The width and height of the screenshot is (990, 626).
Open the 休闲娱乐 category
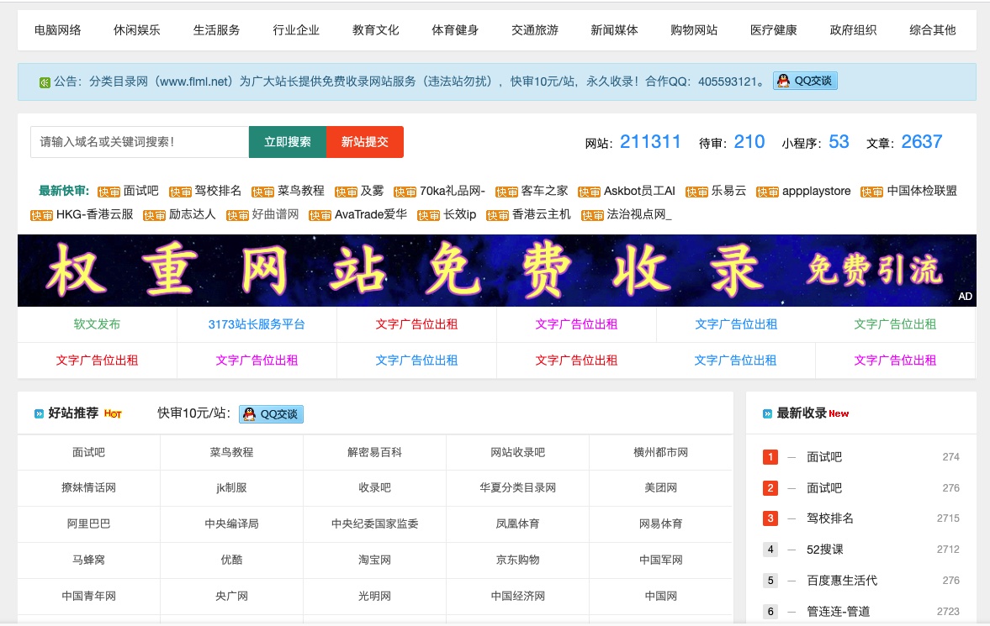coord(137,29)
